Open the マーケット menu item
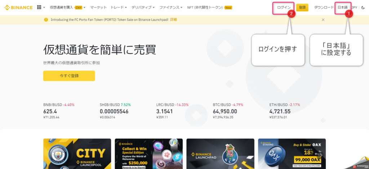Image resolution: width=369 pixels, height=169 pixels. click(x=98, y=8)
